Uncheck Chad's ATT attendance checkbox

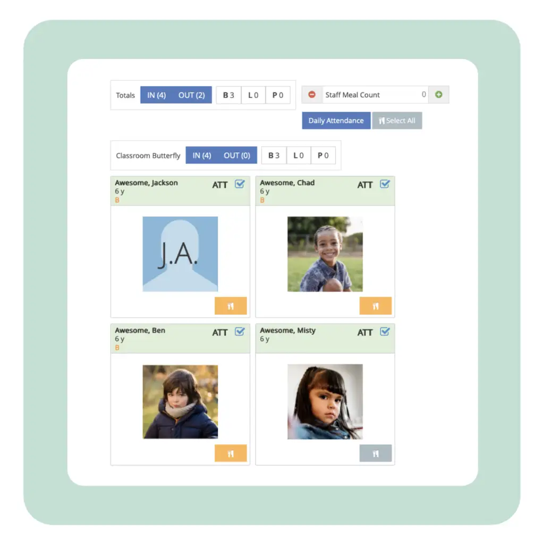click(x=385, y=184)
